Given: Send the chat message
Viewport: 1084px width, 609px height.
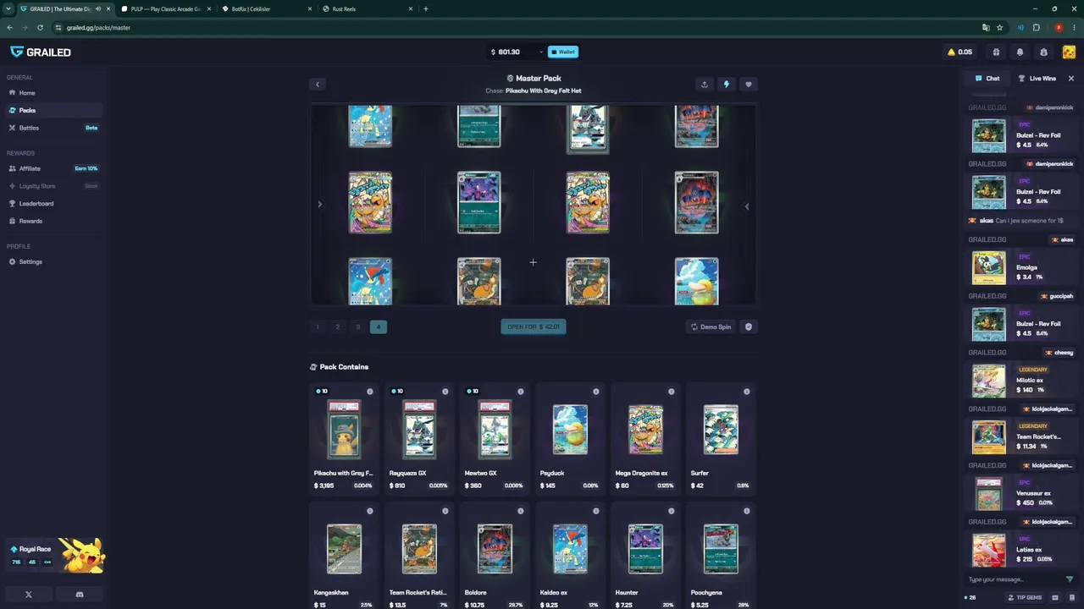Looking at the screenshot, I should pos(1070,579).
